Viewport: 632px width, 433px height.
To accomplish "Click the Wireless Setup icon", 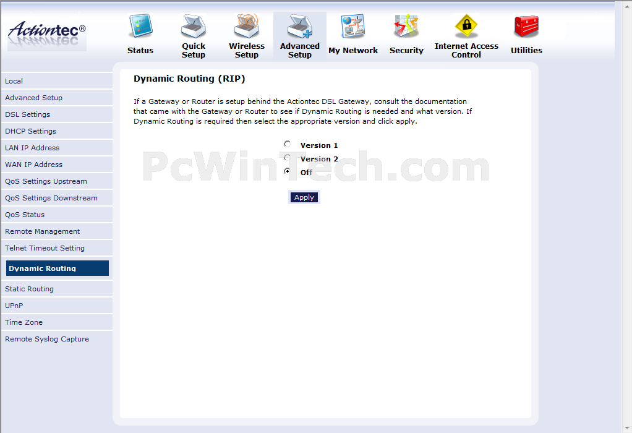I will [x=247, y=26].
